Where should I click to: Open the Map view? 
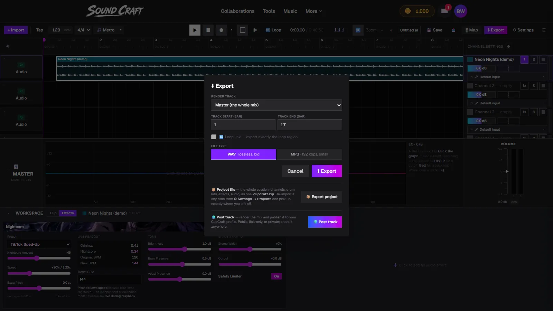click(x=471, y=30)
